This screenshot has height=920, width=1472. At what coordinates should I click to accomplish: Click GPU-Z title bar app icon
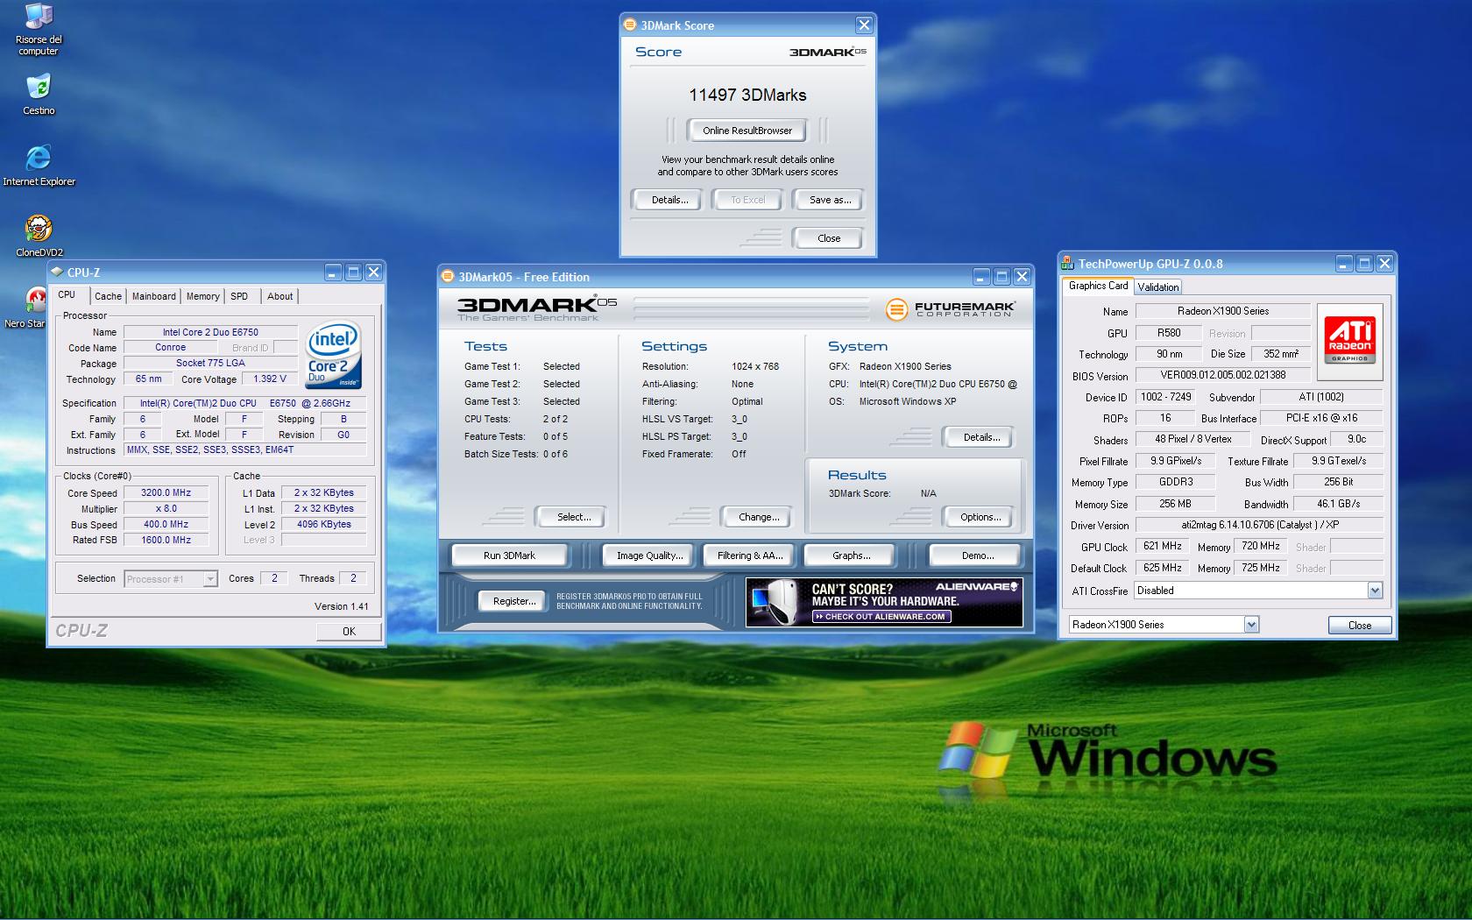click(x=1067, y=263)
